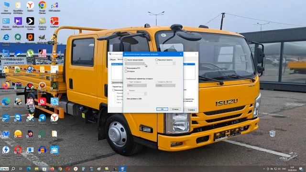Open taskbar search magnifier

pos(13,169)
